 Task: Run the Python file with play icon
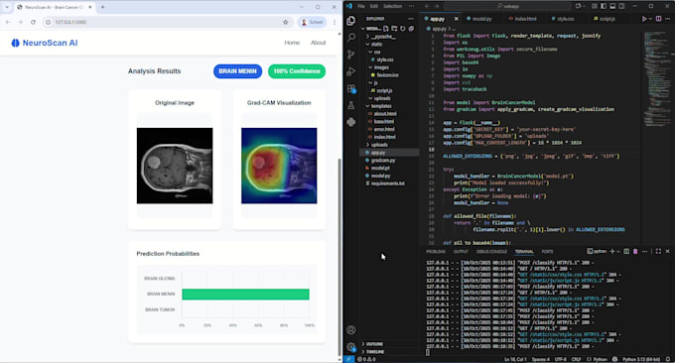coord(644,19)
